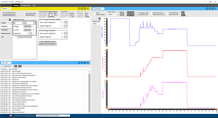Enable Measurement Cursor

151,15
